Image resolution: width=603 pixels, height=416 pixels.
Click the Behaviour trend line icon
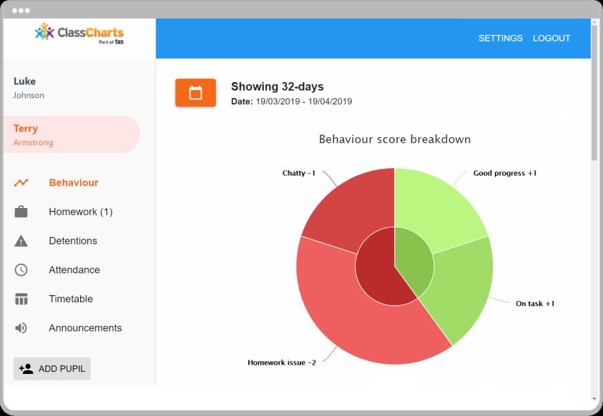(x=21, y=182)
